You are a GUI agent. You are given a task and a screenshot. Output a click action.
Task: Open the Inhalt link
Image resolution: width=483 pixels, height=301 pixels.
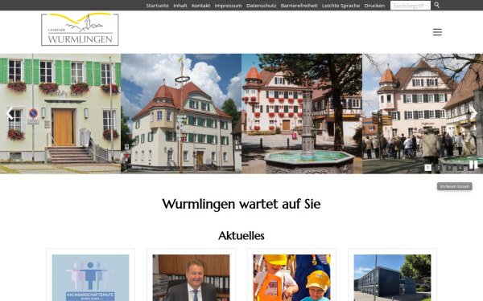(180, 6)
